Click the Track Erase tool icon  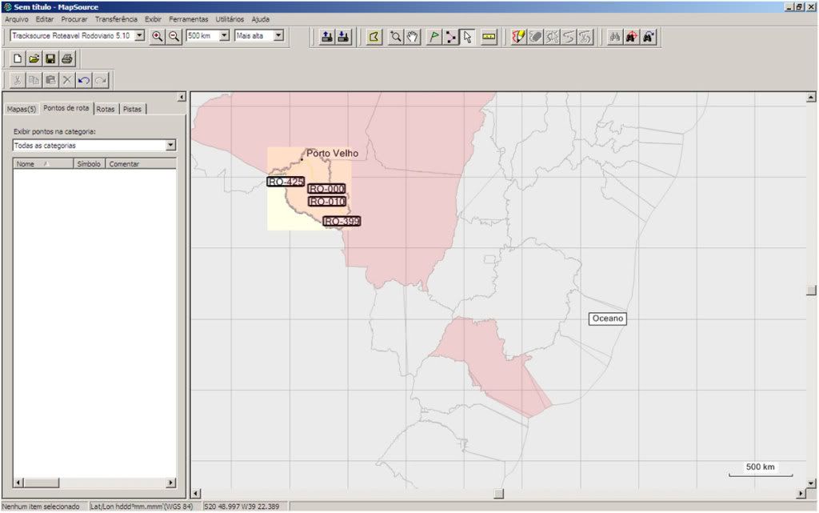[x=535, y=37]
